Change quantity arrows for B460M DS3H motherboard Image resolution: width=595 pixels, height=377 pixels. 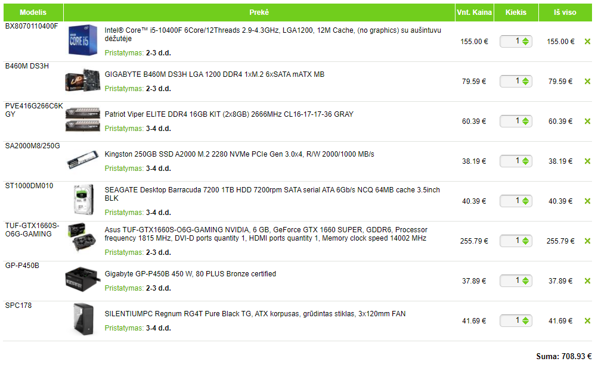[525, 81]
